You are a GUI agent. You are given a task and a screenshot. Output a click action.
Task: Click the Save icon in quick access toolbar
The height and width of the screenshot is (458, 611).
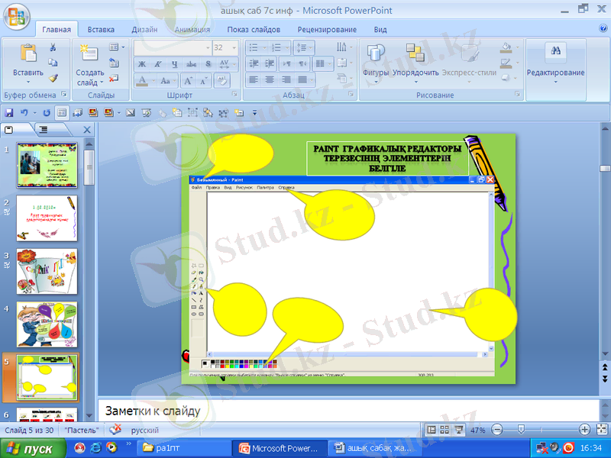click(9, 112)
